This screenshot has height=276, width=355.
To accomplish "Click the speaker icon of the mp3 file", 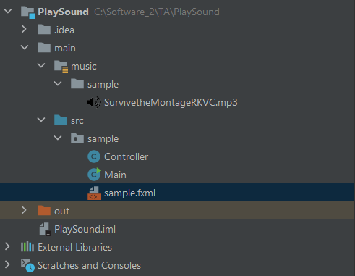I will point(94,102).
